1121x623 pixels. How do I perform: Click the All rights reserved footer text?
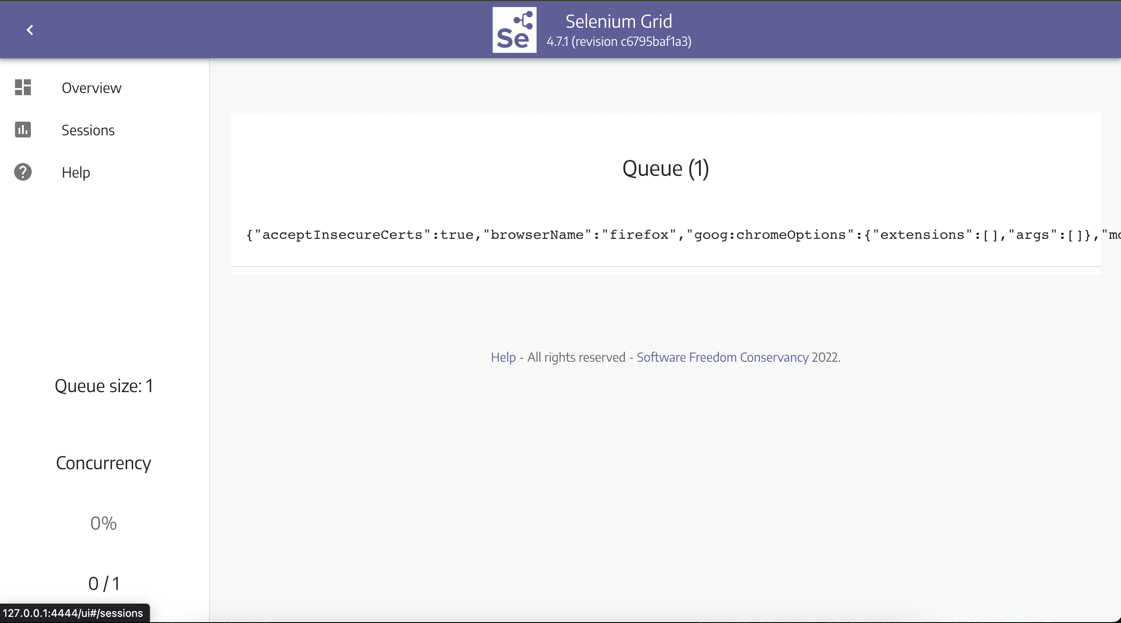[x=576, y=357]
